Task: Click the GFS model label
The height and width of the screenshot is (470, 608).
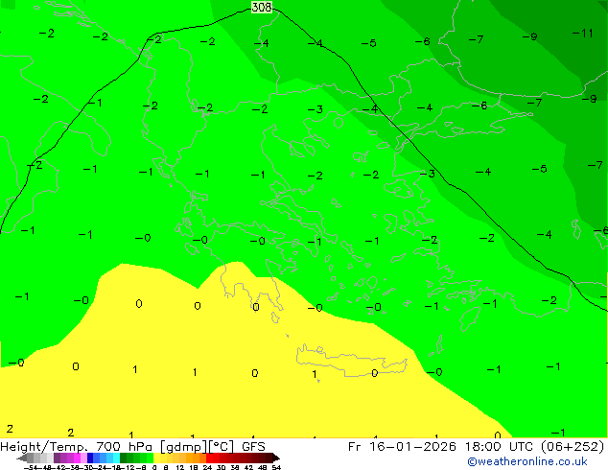Action: pos(253,447)
